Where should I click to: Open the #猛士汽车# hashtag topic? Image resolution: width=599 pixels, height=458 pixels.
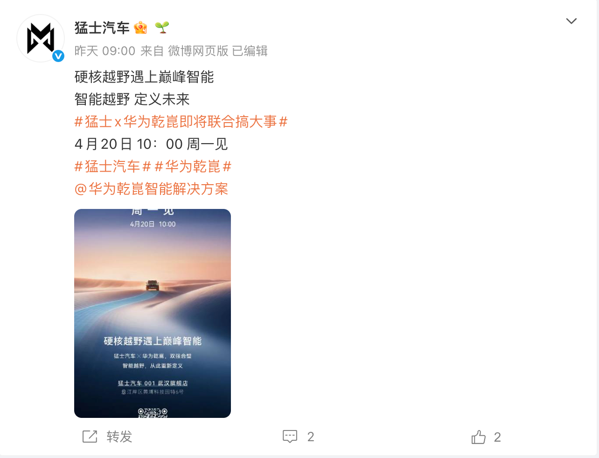[x=113, y=167]
